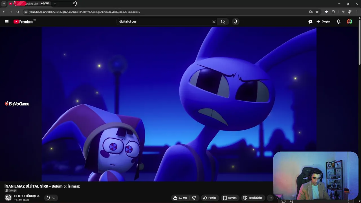Click the youtube.com address bar URL
This screenshot has height=203, width=361.
(85, 12)
